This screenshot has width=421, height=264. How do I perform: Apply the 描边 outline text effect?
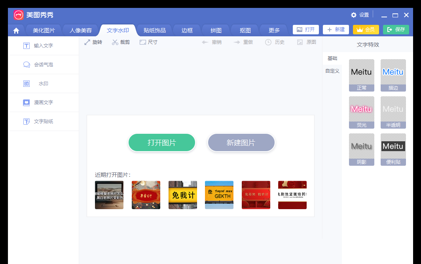tap(393, 75)
